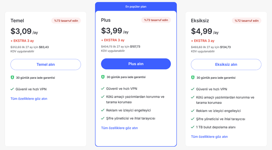This screenshot has height=150, width=272.
Task: Click the green guarantee shield icon in Plus plan
Action: (x=103, y=77)
